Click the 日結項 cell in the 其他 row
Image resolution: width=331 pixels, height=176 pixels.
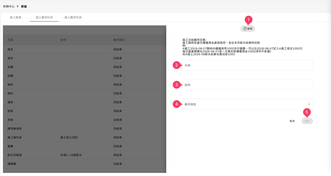pos(118,120)
